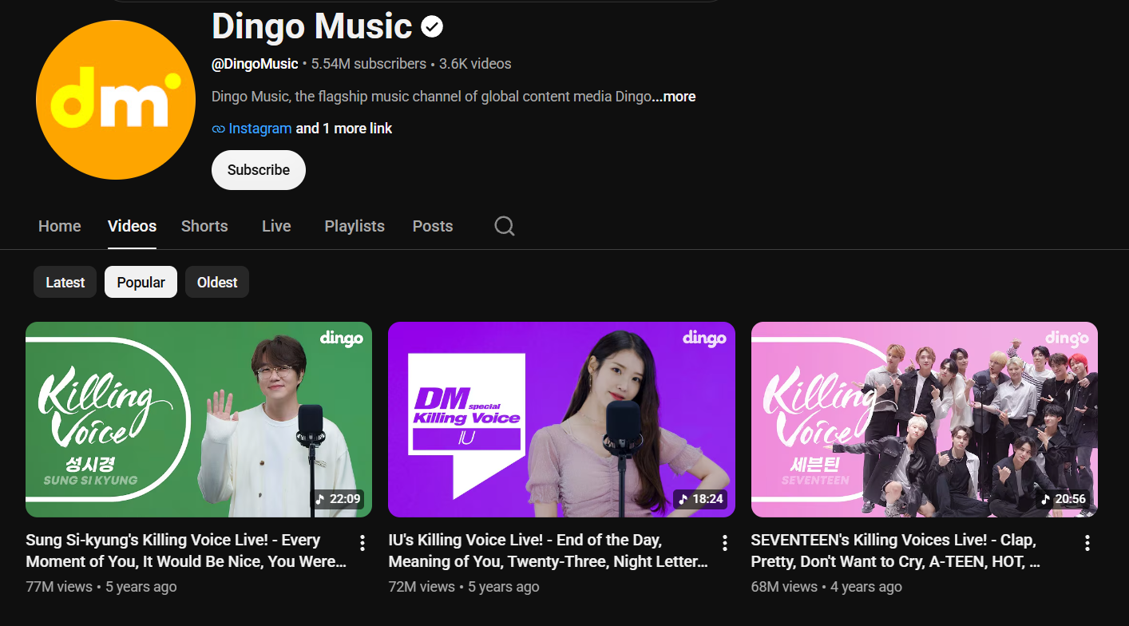
Task: Subscribe to Dingo Music
Action: point(259,170)
